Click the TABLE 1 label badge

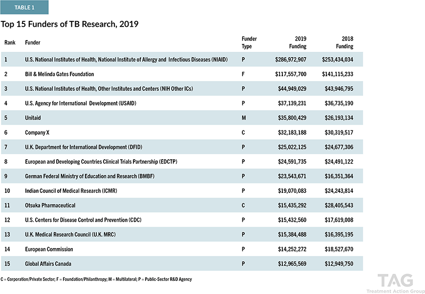24,7
